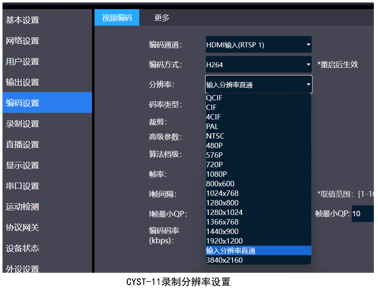This screenshot has width=378, height=288.
Task: Open 设备状态 sidebar item
Action: click(23, 248)
